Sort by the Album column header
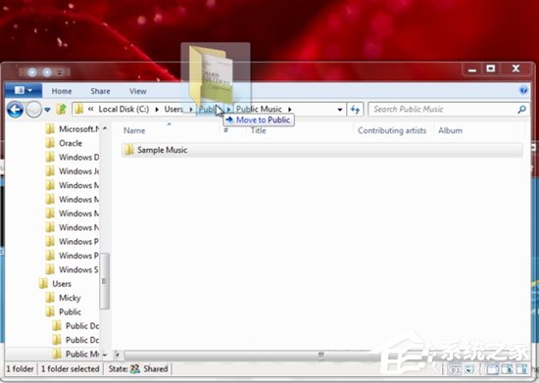Screen dimensions: 539x383 pyautogui.click(x=450, y=130)
